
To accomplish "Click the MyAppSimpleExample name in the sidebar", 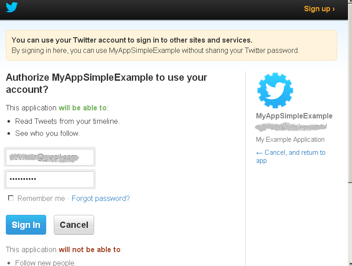I will (x=294, y=116).
